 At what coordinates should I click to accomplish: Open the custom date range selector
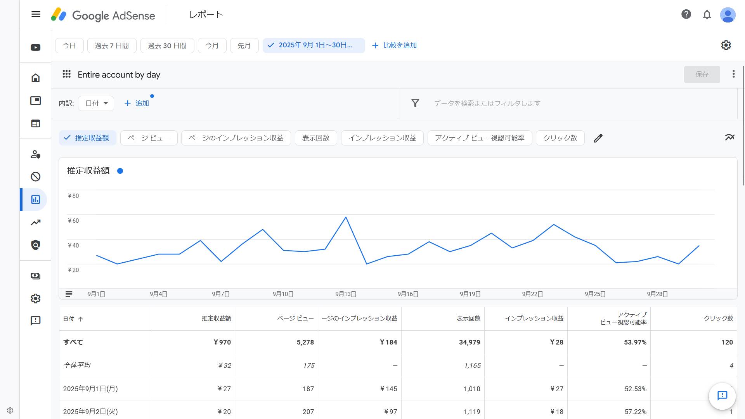[x=314, y=45]
